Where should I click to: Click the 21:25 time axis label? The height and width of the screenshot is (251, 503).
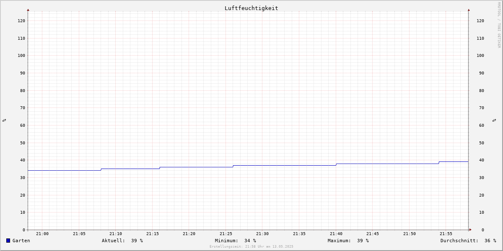pyautogui.click(x=226, y=234)
